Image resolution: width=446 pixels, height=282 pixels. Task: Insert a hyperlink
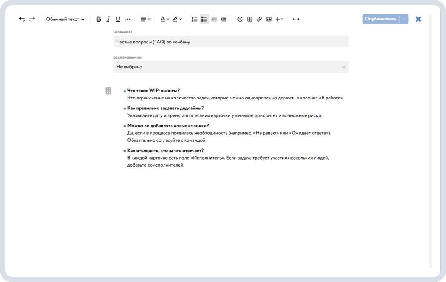coord(259,19)
